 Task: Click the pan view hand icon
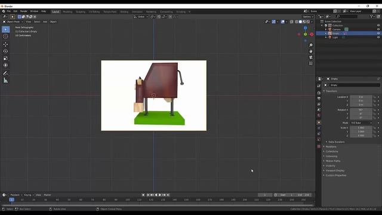tap(311, 51)
